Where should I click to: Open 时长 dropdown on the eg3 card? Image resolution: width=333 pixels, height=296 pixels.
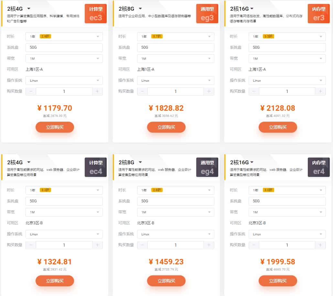(176, 36)
